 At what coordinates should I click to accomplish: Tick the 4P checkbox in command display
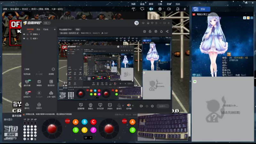pos(36,123)
